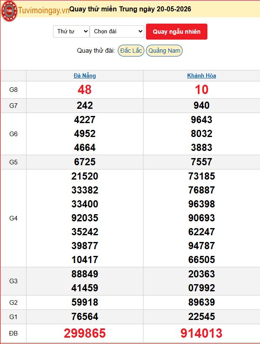
Task: Click the G4 number 35242
Action: coord(85,232)
